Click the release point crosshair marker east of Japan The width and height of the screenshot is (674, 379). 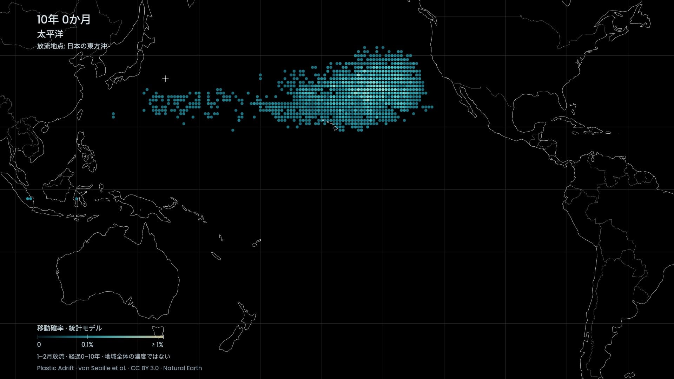click(165, 79)
